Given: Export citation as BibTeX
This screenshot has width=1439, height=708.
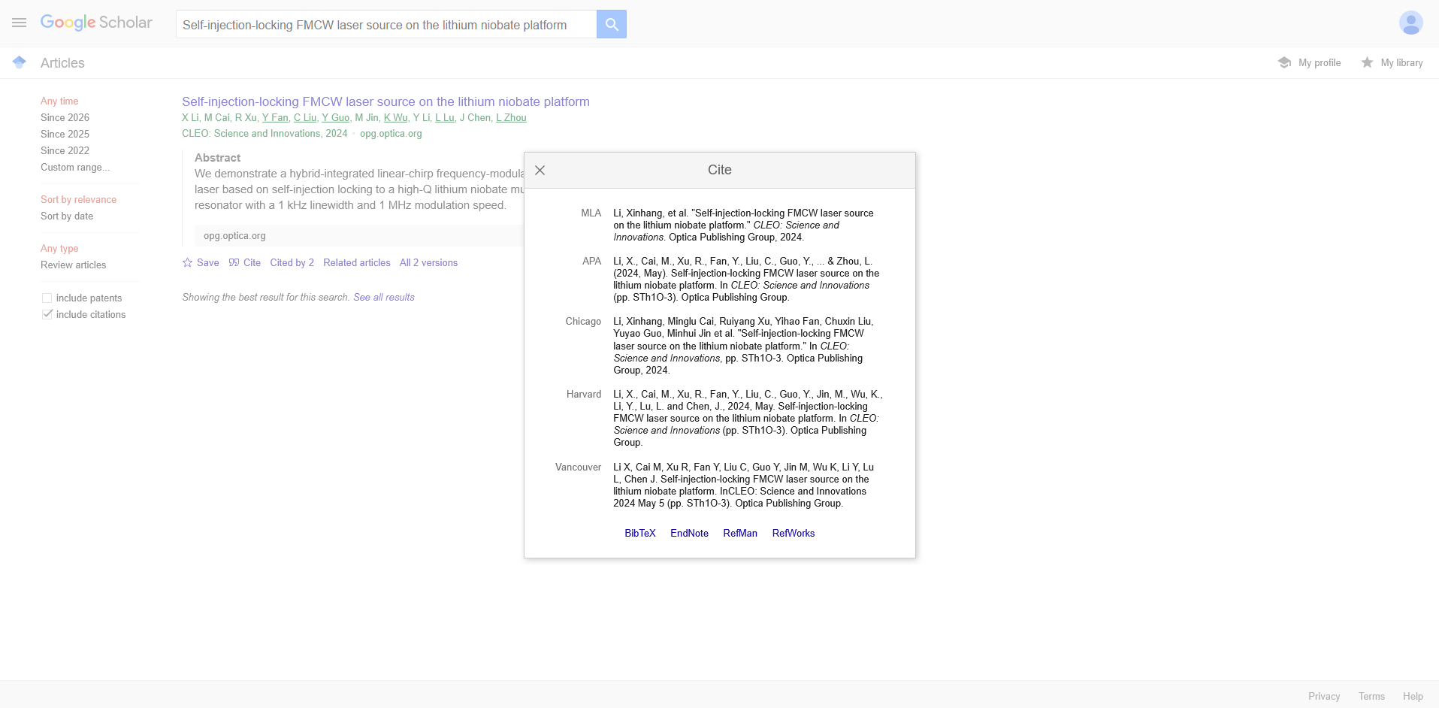Looking at the screenshot, I should coord(640,533).
